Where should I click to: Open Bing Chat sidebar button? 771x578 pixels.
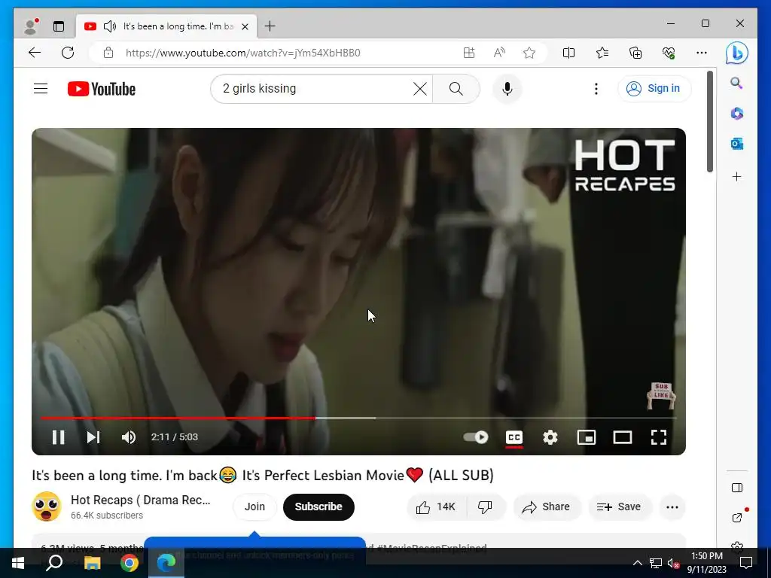(736, 53)
